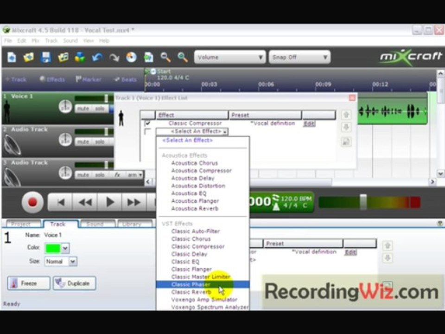Zoom in with the green magnifier icon
This screenshot has height=334, width=445.
point(183,58)
